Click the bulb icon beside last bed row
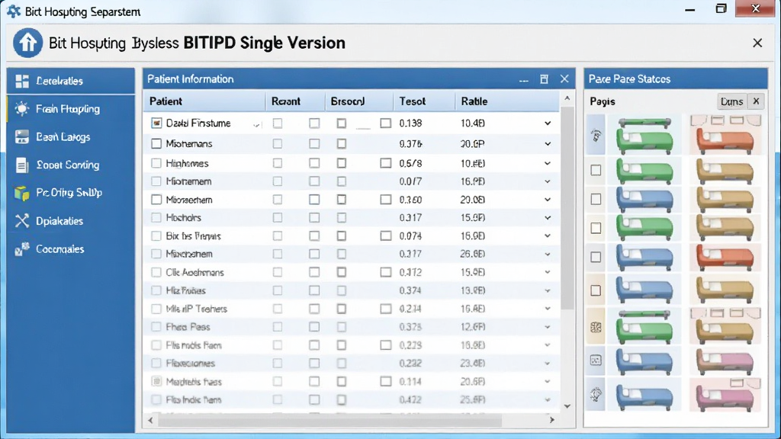This screenshot has height=439, width=781. (x=596, y=394)
